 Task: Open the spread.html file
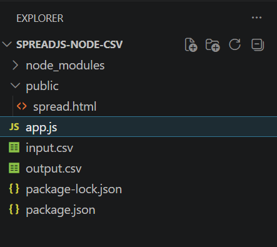65,107
